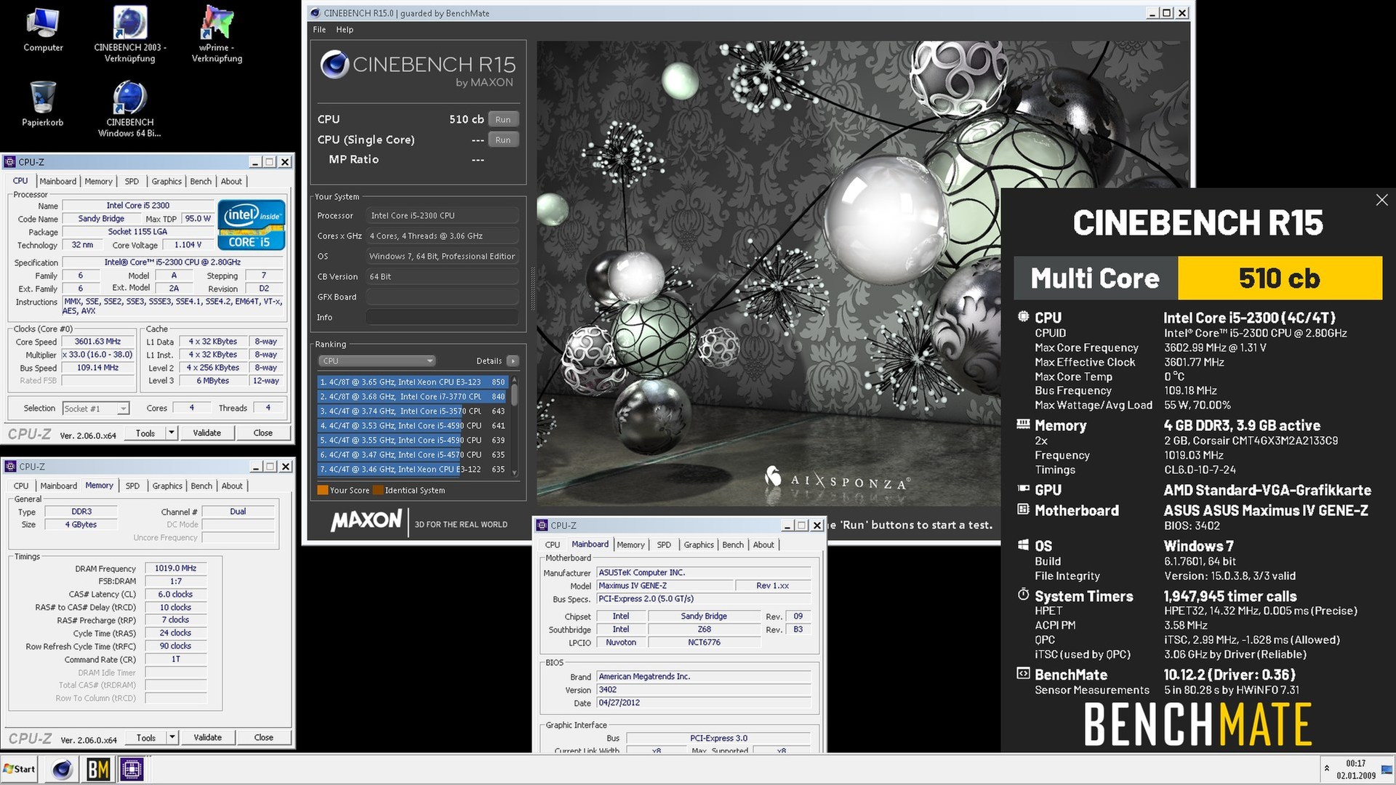This screenshot has width=1396, height=785.
Task: Click Close button in Memory CPU-Z window
Action: pos(264,737)
